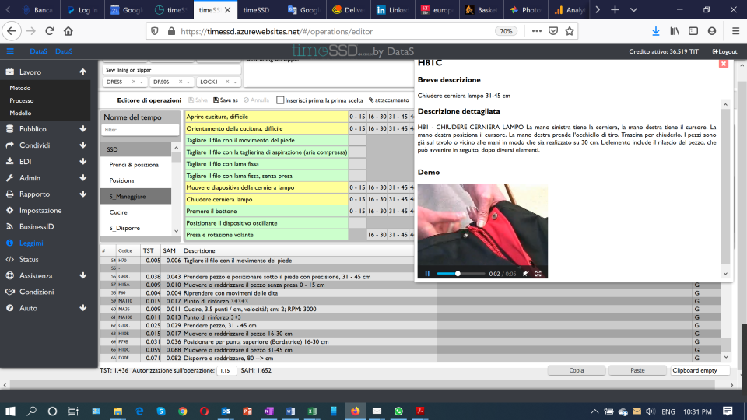Expand the EDI menu arrow

pyautogui.click(x=83, y=162)
